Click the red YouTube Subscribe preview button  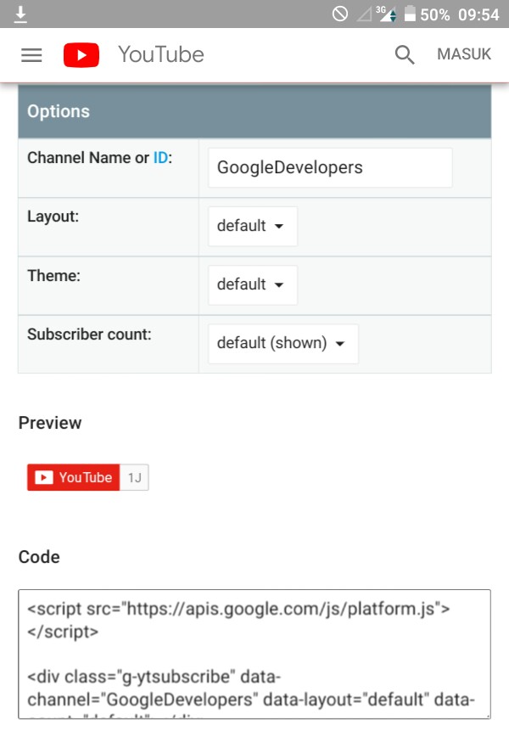point(74,477)
